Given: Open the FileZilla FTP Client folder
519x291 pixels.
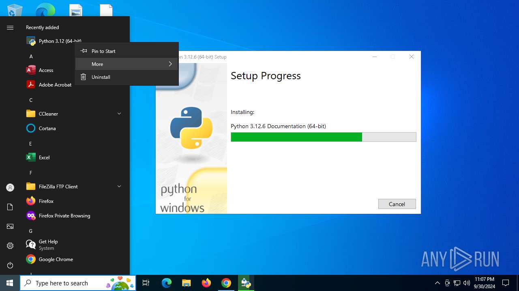Looking at the screenshot, I should pos(75,187).
